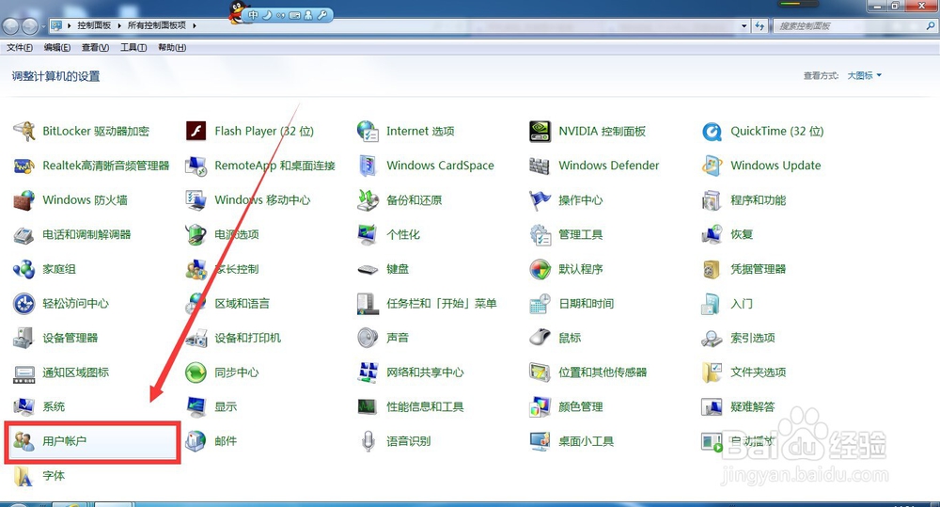The width and height of the screenshot is (940, 507).
Task: Open the 用户帐户 users icon
Action: pos(24,441)
